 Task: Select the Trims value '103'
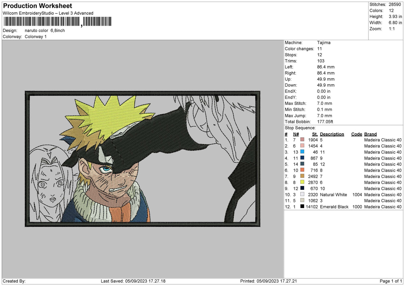[321, 61]
